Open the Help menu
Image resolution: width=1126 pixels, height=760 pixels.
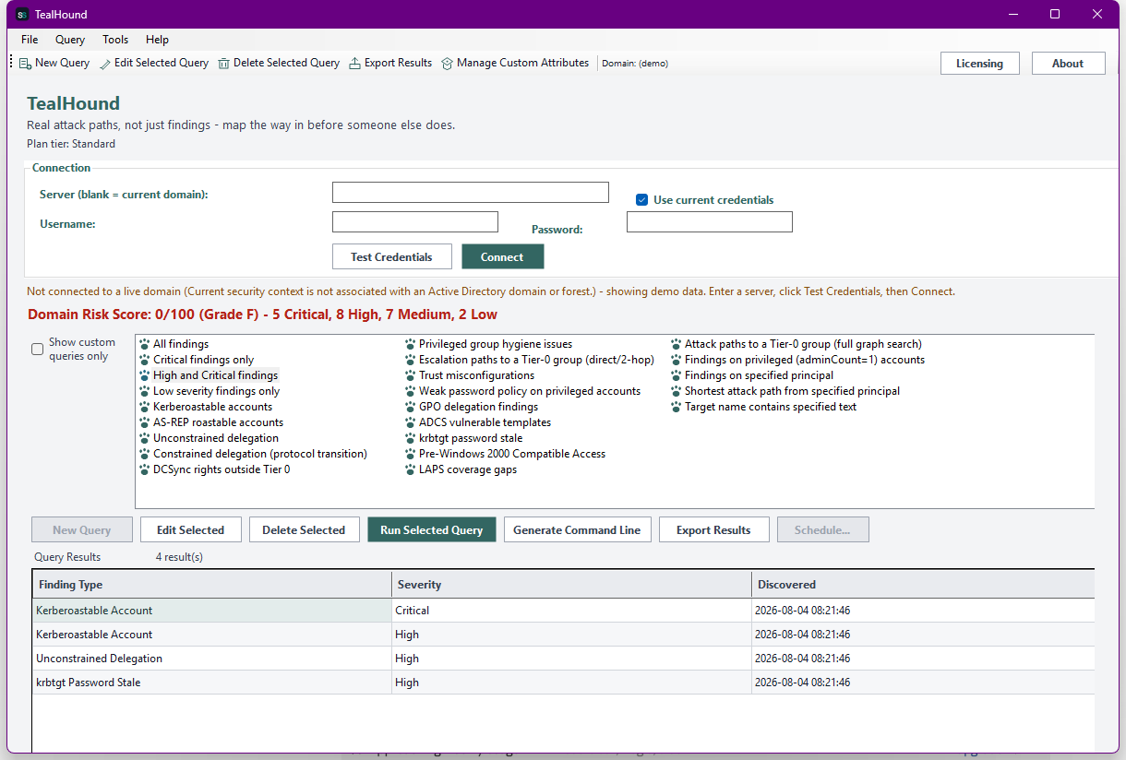(158, 40)
